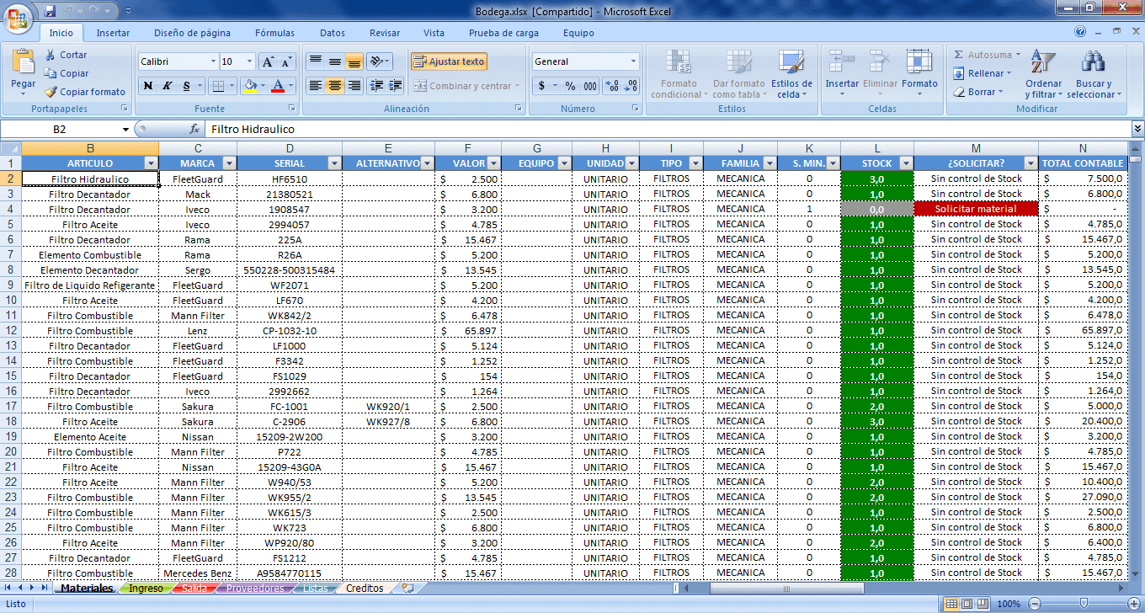Select the Cortar scissors icon
The width and height of the screenshot is (1145, 613).
pyautogui.click(x=51, y=55)
